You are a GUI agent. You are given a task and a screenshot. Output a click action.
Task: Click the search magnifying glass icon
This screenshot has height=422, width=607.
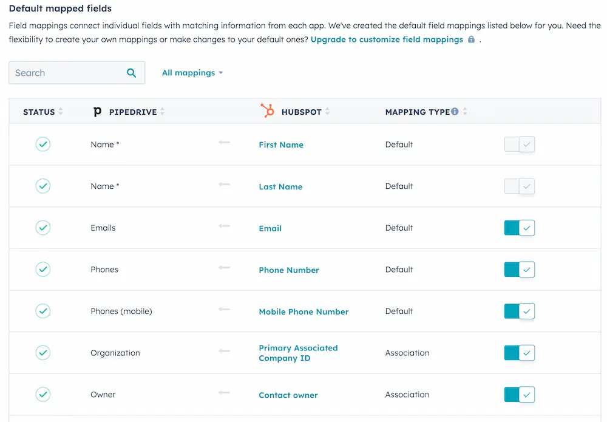132,72
